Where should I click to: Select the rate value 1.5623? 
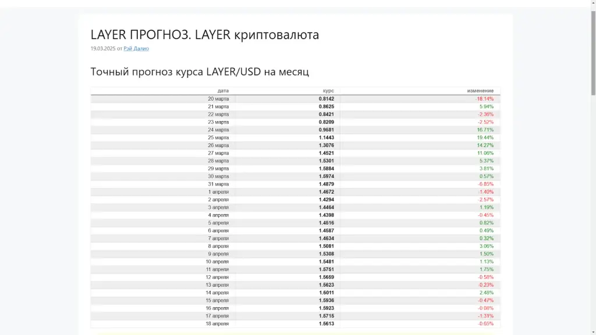327,285
